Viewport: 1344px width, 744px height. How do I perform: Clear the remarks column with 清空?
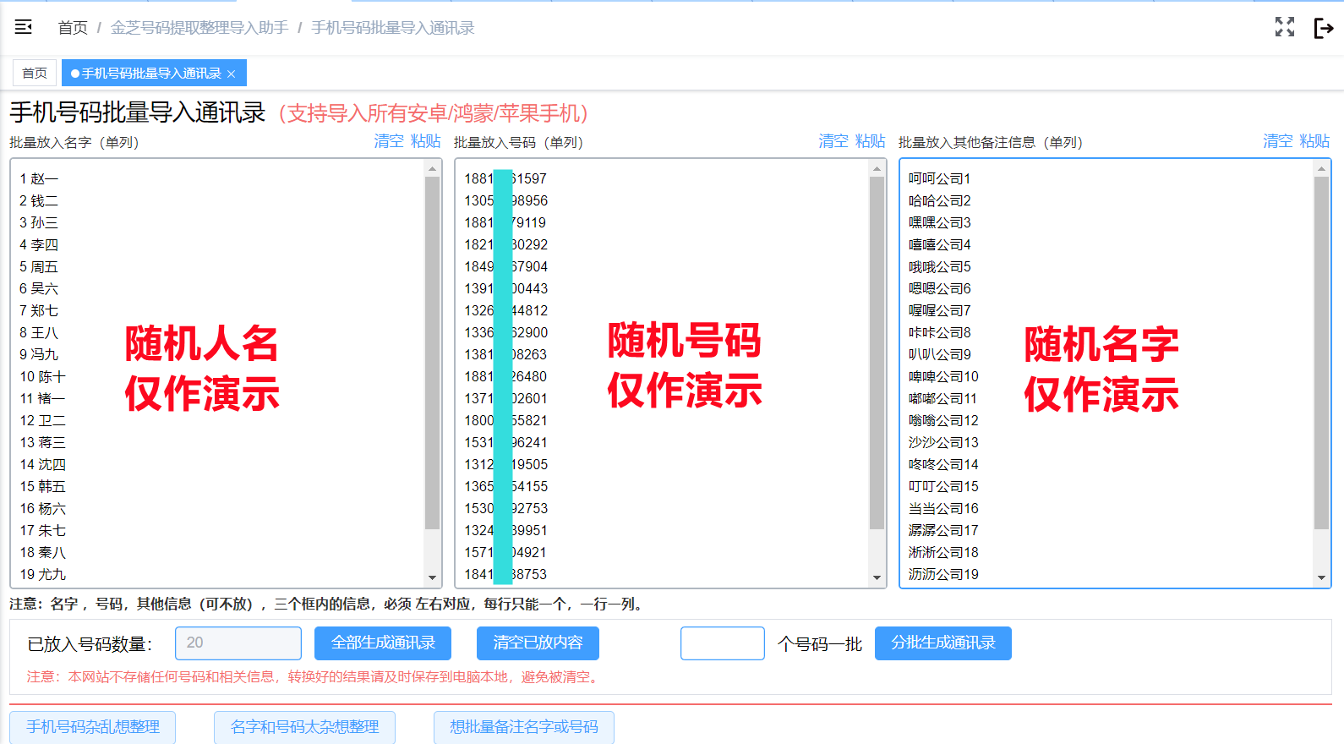(x=1278, y=141)
